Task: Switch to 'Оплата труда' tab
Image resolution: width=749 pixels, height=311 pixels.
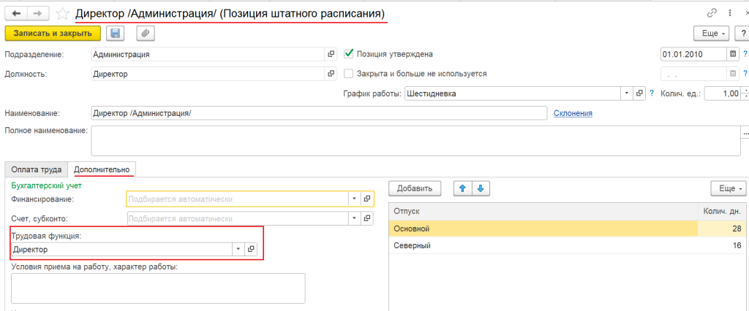Action: pyautogui.click(x=36, y=169)
